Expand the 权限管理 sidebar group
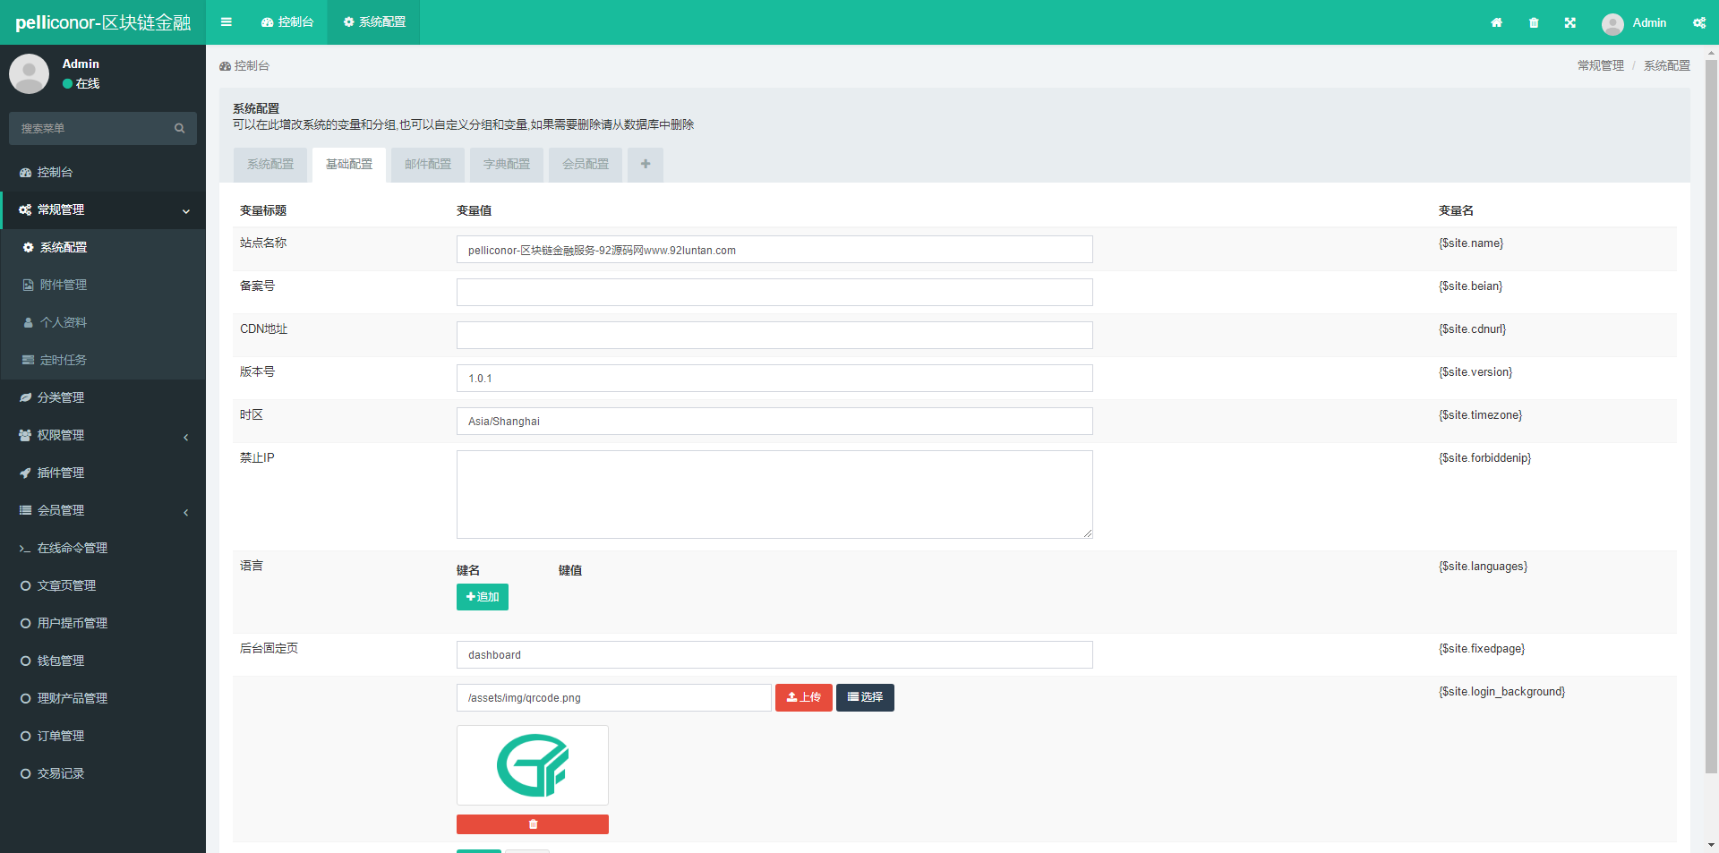Viewport: 1719px width, 853px height. (103, 435)
